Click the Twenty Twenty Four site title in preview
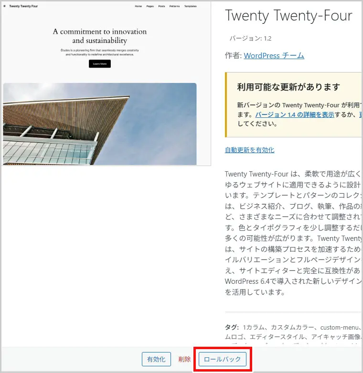 (x=23, y=6)
